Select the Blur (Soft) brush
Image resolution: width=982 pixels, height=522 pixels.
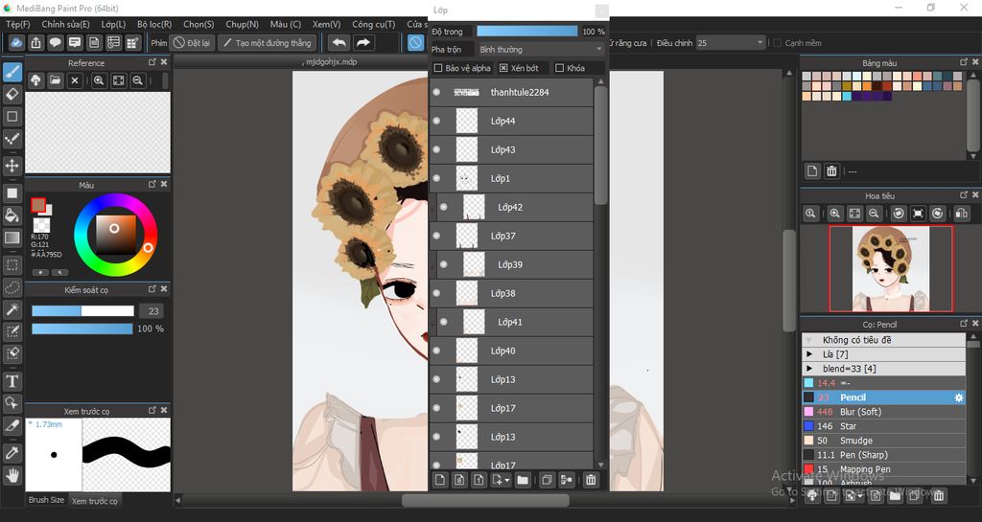883,411
